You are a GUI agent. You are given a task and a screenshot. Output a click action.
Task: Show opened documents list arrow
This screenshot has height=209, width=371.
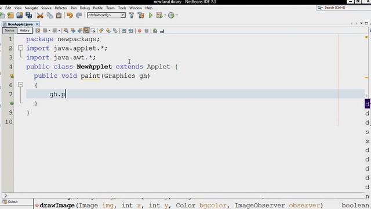361,23
